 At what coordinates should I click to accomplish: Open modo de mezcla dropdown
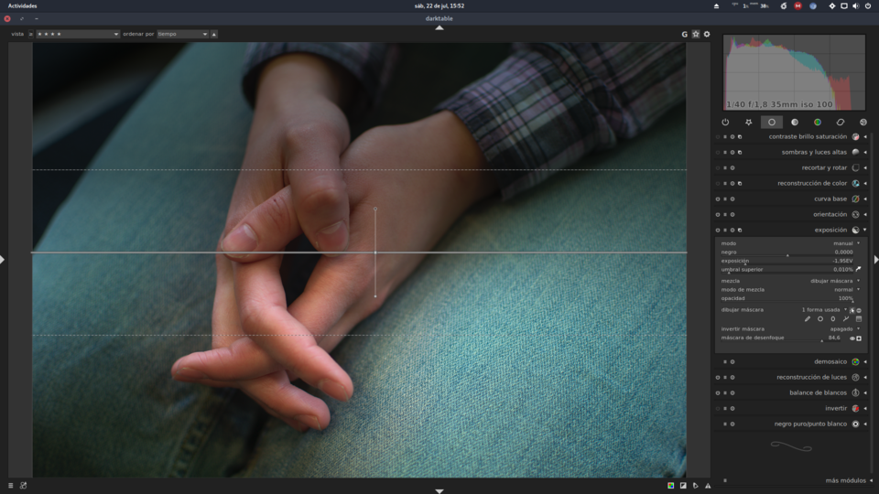pos(790,290)
